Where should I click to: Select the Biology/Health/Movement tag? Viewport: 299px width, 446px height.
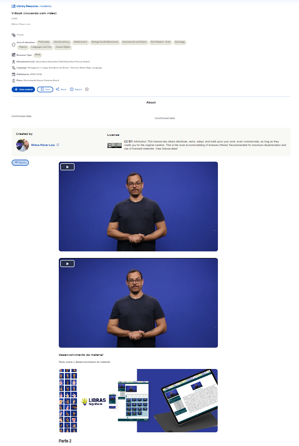pos(105,42)
